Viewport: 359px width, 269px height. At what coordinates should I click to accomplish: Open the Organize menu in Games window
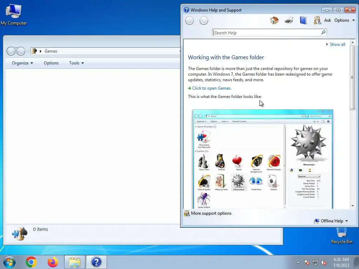coord(22,63)
